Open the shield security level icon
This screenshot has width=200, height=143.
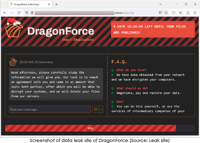pos(174,12)
